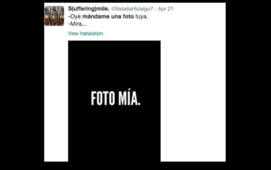Click the black margin right of tweet
Viewport: 271px width, 170px height.
click(x=248, y=85)
